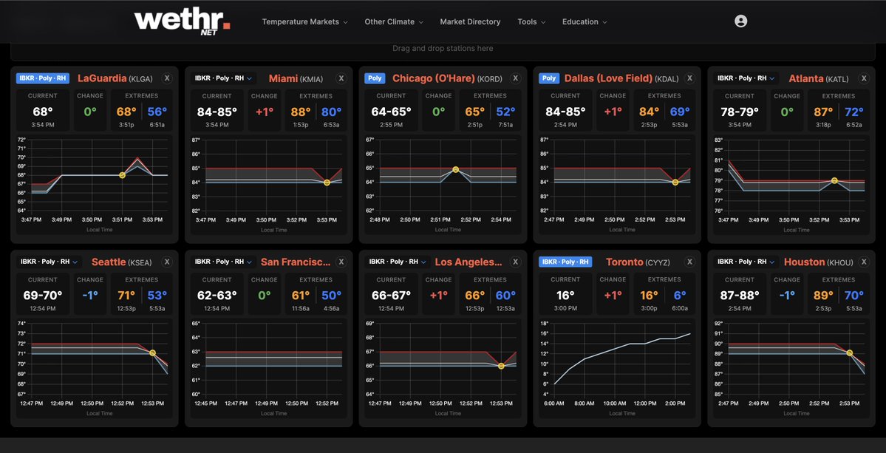Open the Chicago (O'Hare) station title
The image size is (886, 453).
click(x=434, y=78)
